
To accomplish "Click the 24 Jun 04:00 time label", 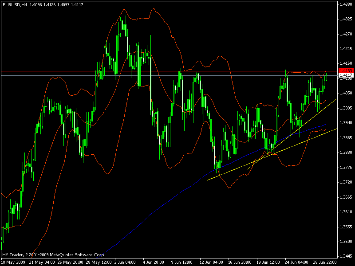I will [296, 262].
